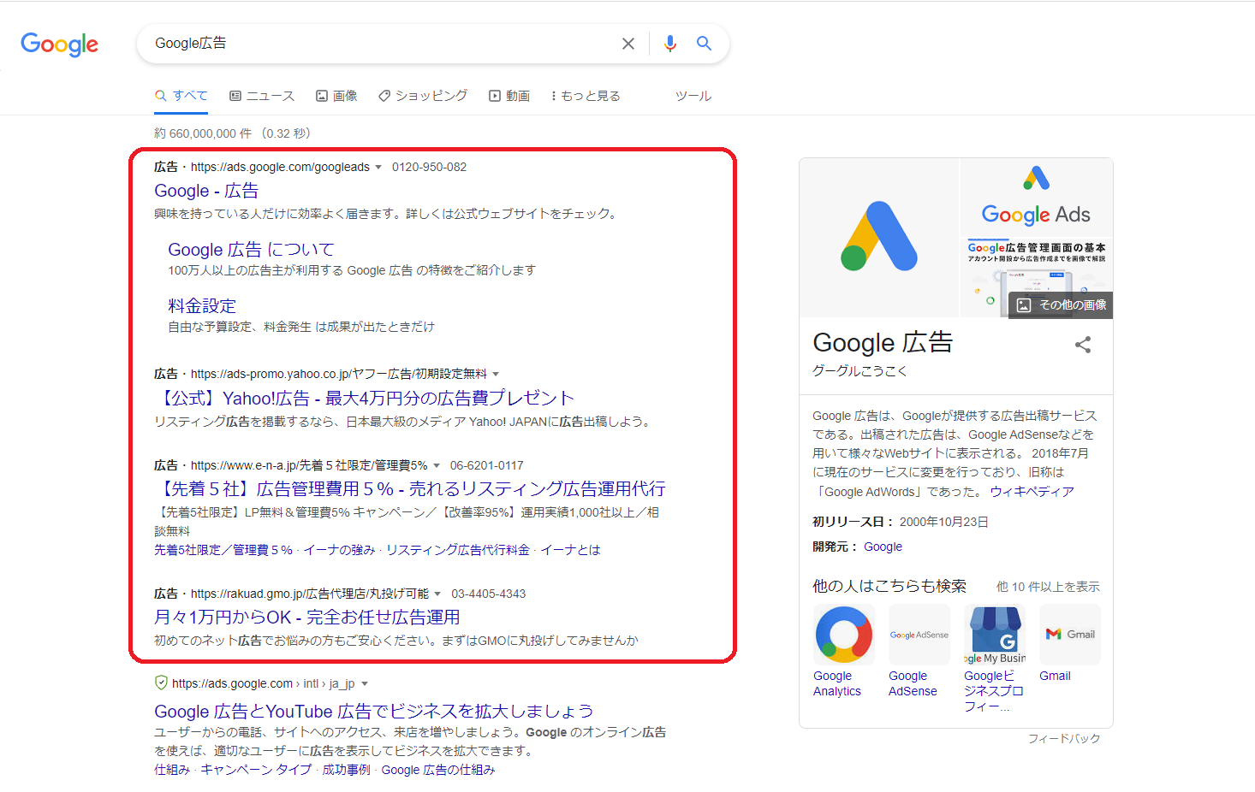Open the 動画 tab

click(509, 96)
